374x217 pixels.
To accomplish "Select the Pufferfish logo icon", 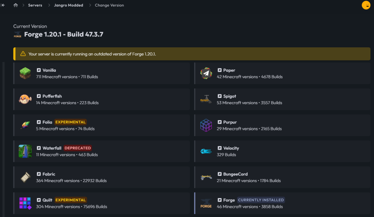I will (x=25, y=99).
